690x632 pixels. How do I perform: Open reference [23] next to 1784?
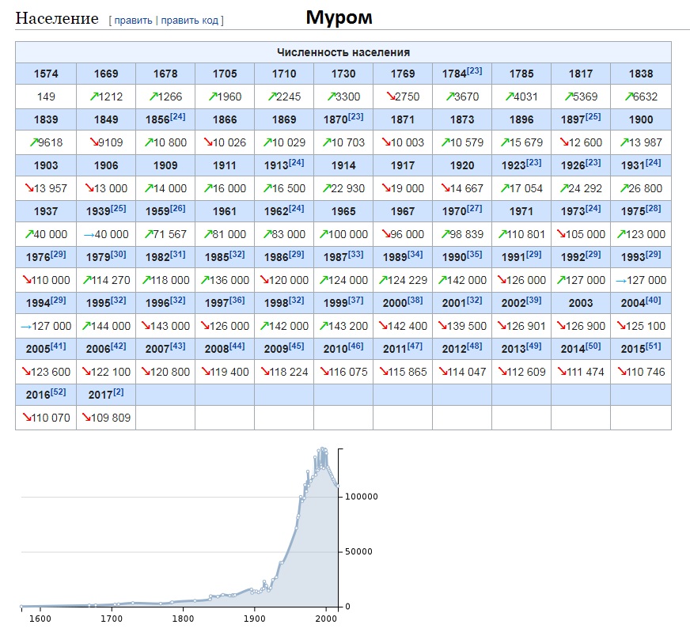[475, 71]
